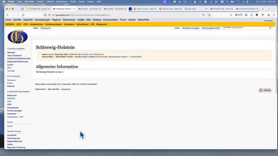This screenshot has width=278, height=156.
Task: Open the Discourse sidebar link
Action: [x=11, y=80]
